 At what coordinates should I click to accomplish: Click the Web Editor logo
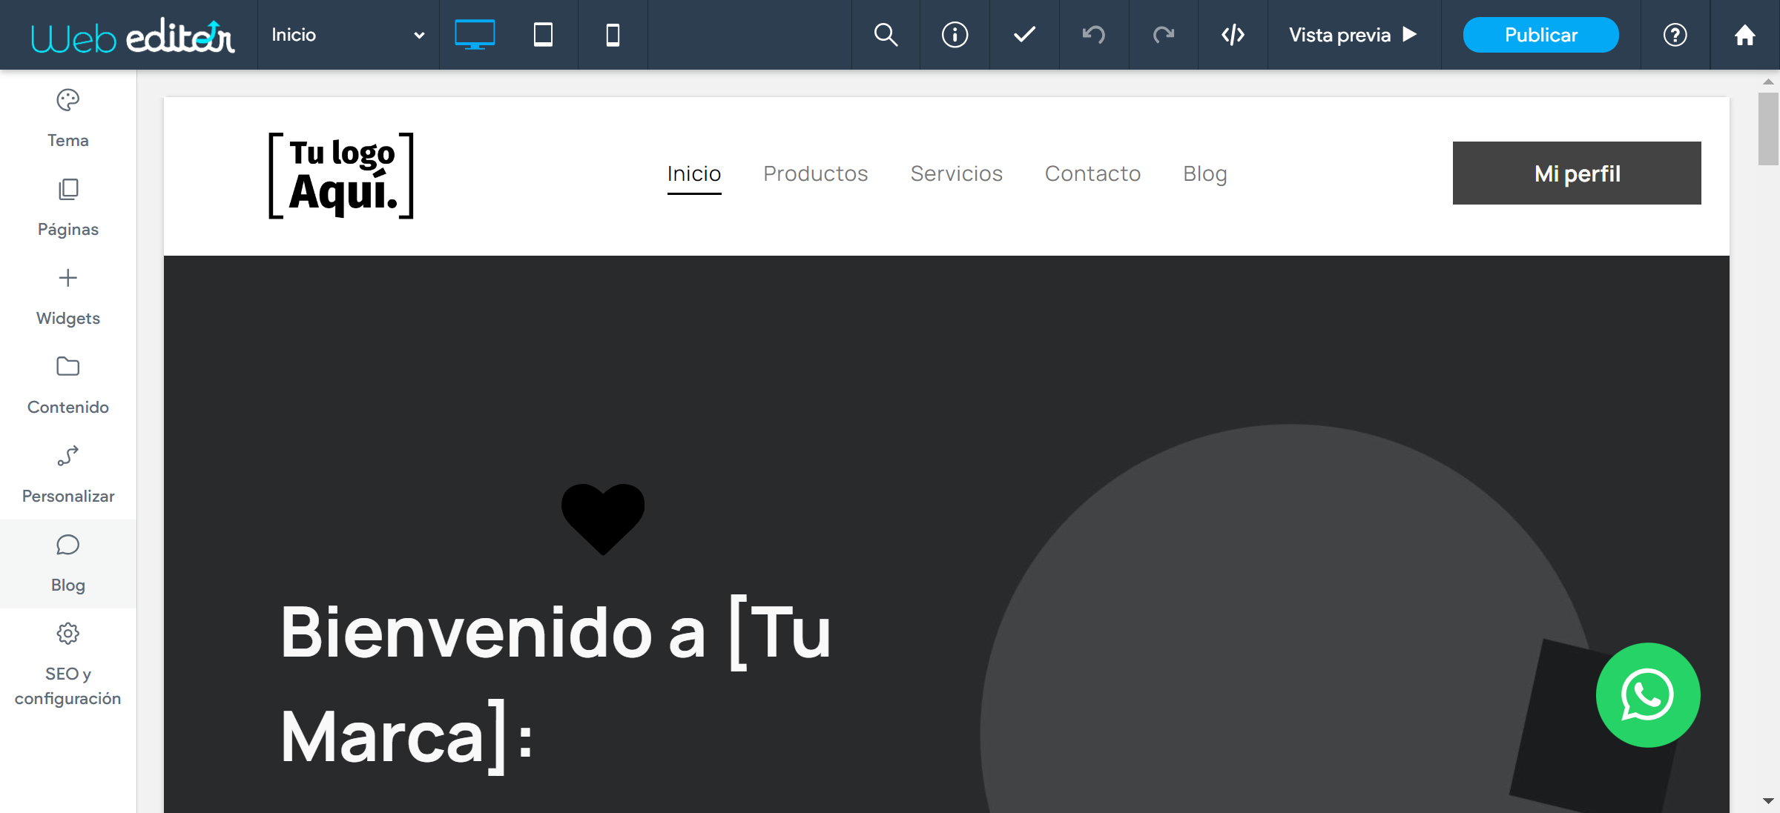coord(133,36)
